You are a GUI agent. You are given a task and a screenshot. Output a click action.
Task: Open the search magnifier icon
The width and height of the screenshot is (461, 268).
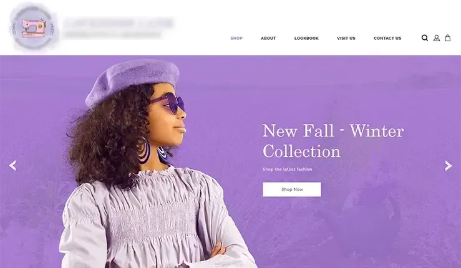pyautogui.click(x=425, y=38)
